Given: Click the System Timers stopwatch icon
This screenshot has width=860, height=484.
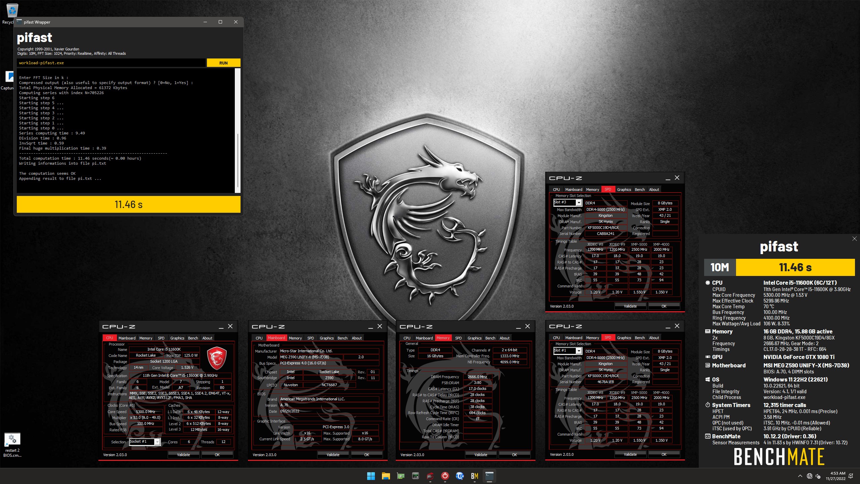Looking at the screenshot, I should tap(707, 405).
